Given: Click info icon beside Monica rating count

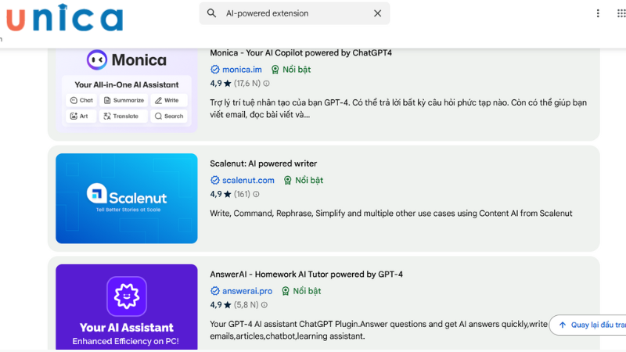Looking at the screenshot, I should (x=266, y=84).
